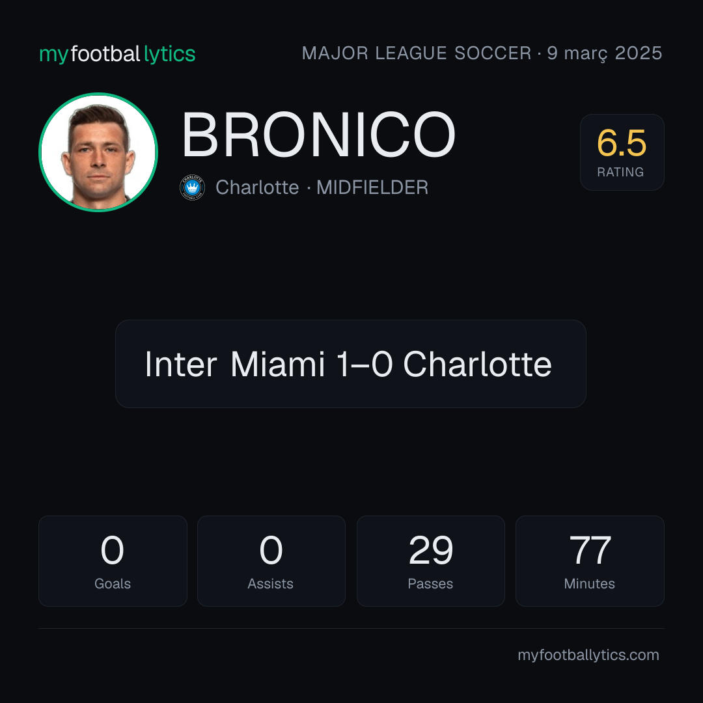
Task: Click the Inter Miami team name in score
Action: tap(235, 364)
